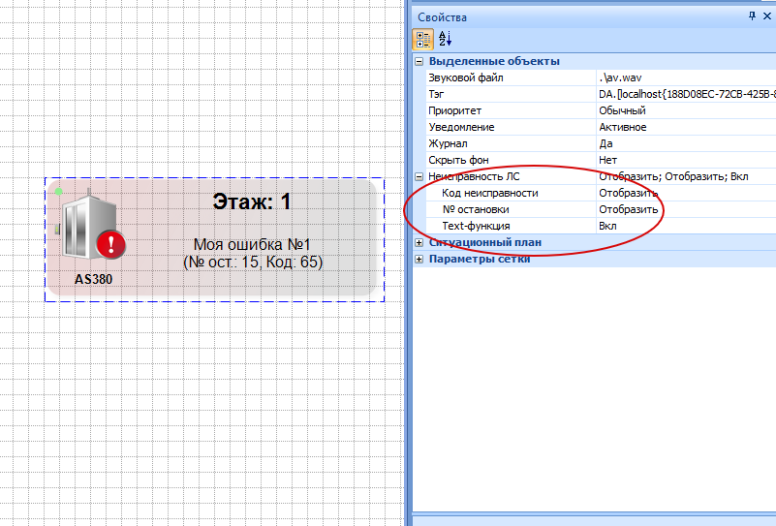Toggle the Журнал value Да

[x=685, y=143]
